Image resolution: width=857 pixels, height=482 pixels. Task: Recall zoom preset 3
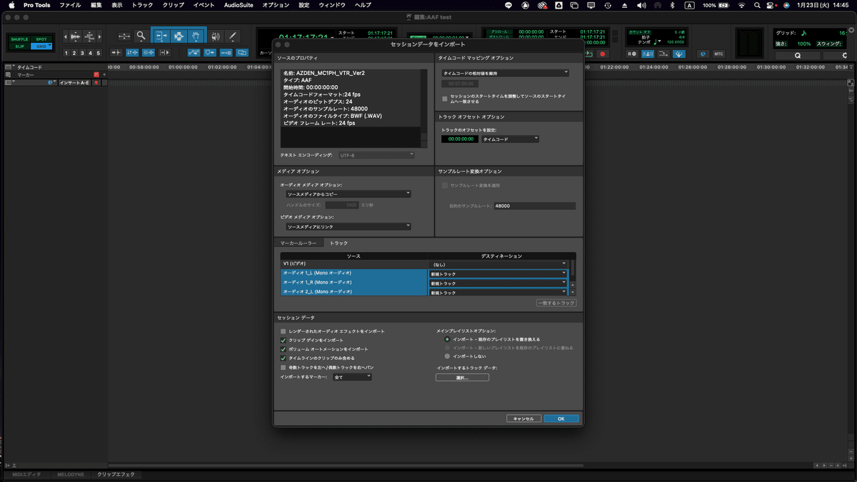[x=82, y=53]
